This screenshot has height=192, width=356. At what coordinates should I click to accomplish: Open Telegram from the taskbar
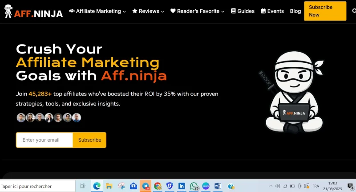(146, 186)
